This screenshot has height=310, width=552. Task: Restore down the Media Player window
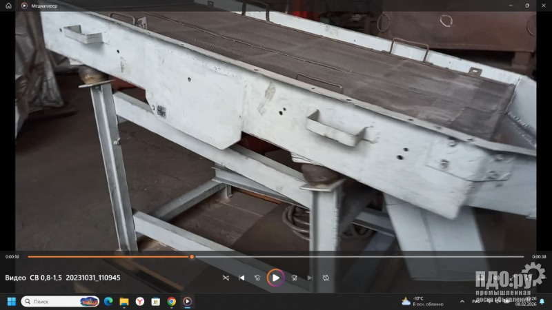(x=528, y=5)
